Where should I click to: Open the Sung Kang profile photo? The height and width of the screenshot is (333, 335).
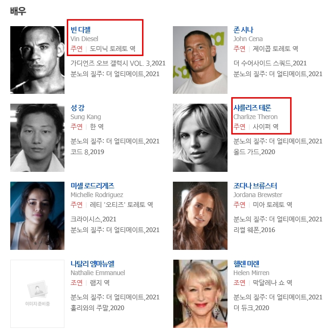tap(37, 138)
